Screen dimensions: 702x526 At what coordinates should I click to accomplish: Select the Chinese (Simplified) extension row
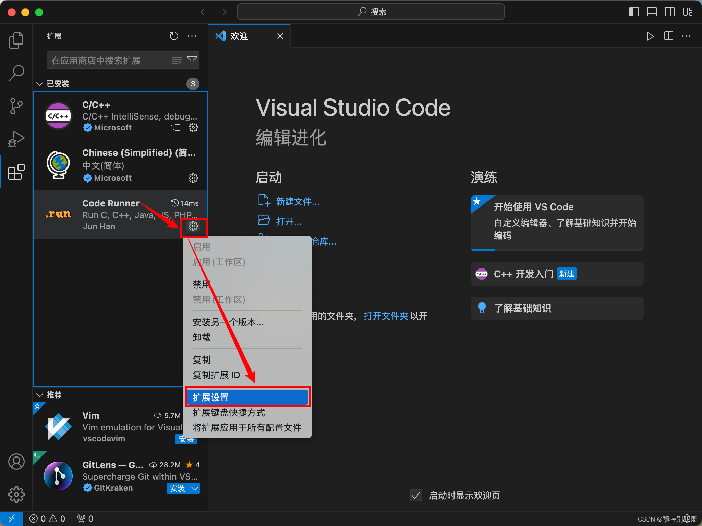[x=120, y=165]
